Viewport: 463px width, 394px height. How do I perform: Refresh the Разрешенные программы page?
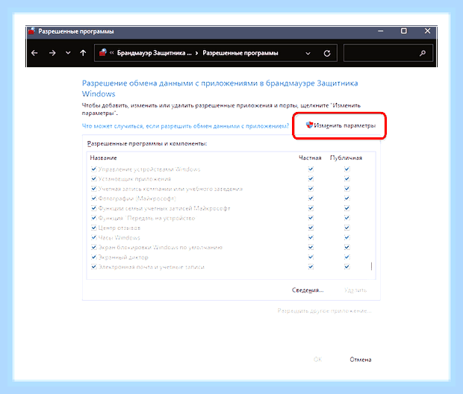point(327,54)
